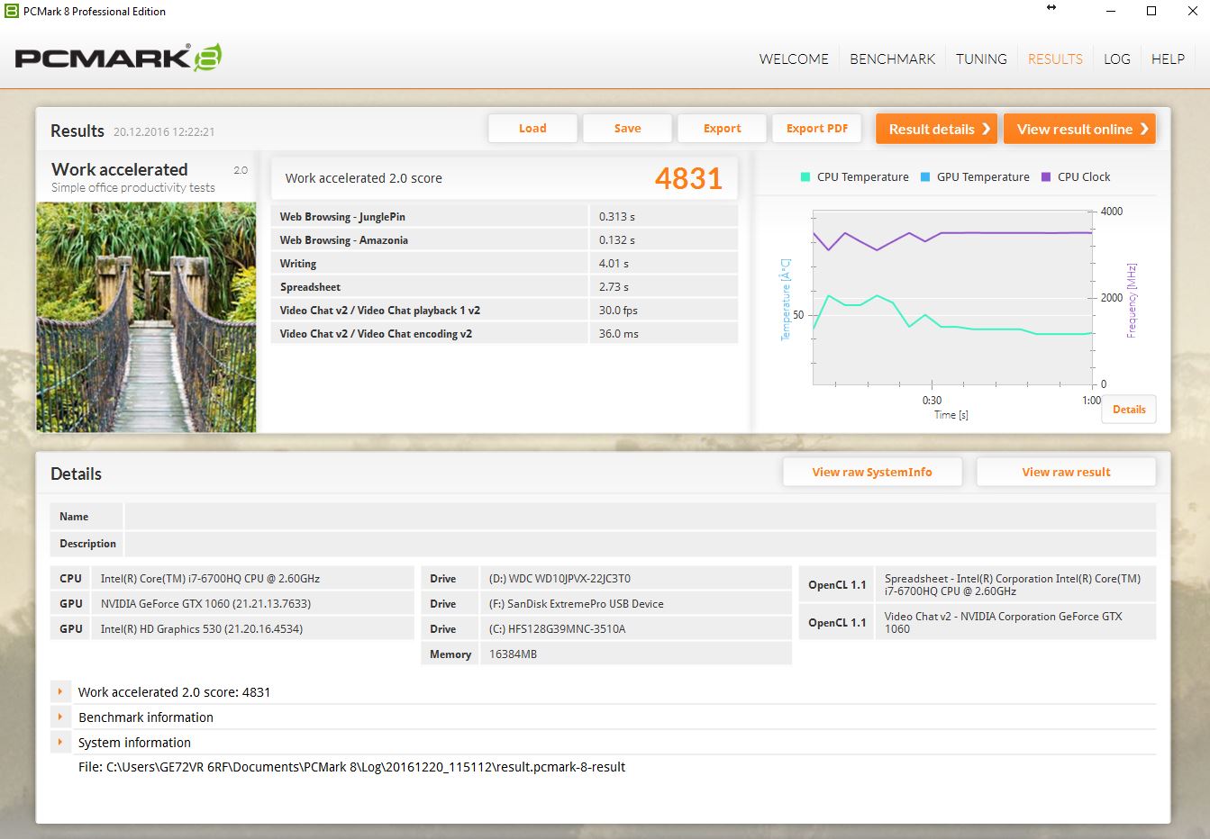Click the Intel Core i7-6700HQ CPU entry
Image resolution: width=1210 pixels, height=839 pixels.
pyautogui.click(x=232, y=579)
